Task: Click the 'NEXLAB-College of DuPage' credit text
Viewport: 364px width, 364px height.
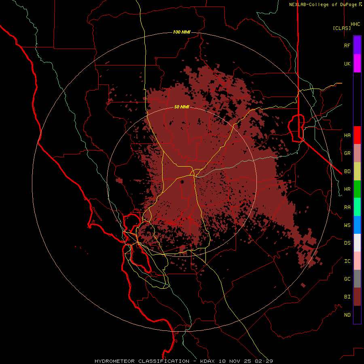Action: [323, 4]
